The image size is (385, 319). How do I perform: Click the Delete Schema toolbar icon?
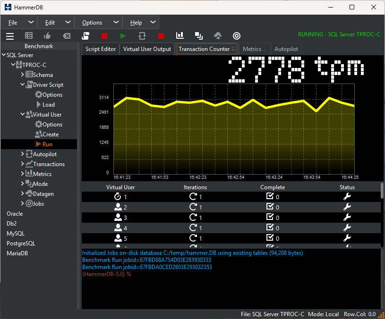pos(67,36)
